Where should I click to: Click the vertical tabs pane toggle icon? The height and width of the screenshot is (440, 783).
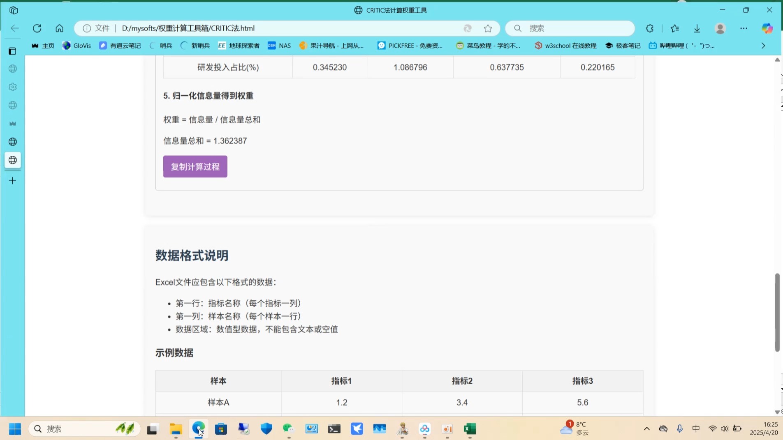point(13,51)
